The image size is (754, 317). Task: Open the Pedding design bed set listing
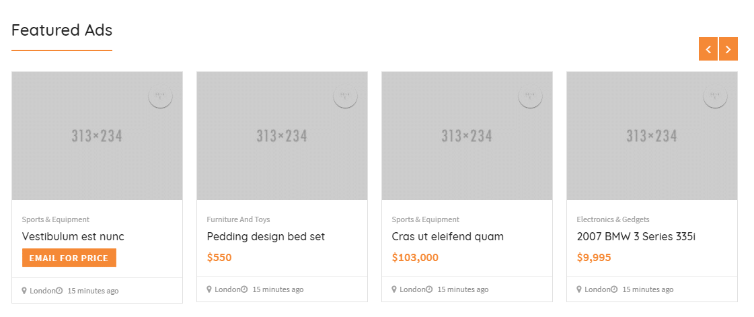266,237
